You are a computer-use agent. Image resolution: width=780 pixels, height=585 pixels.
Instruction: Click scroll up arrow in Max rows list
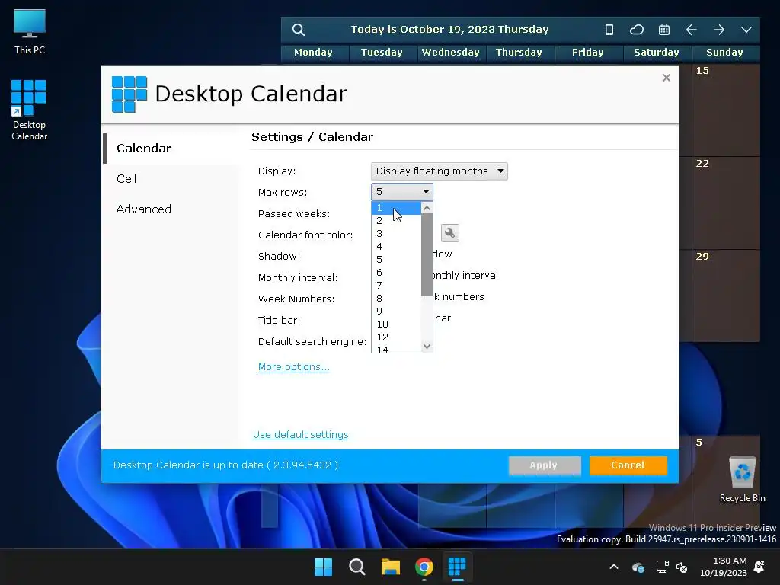[427, 208]
